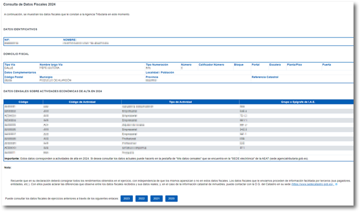
Task: Select the last row in activities table
Action: [179, 153]
